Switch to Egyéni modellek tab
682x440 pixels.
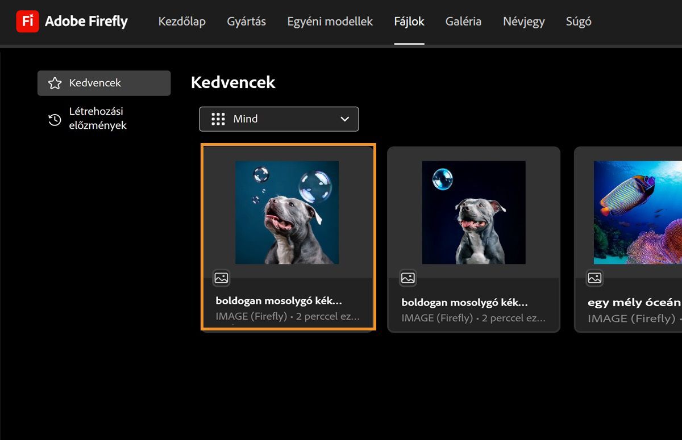330,22
